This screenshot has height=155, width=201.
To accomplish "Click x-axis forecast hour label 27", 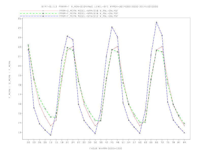I will click(78, 142).
